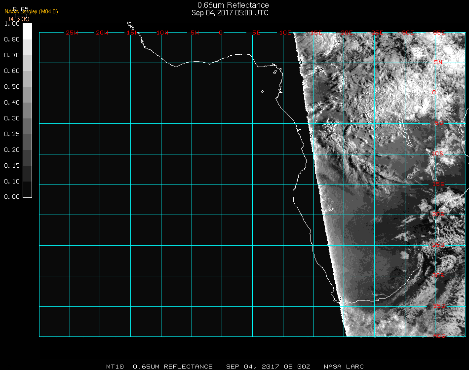This screenshot has height=370, width=469.
Task: Click "NASA LARC" in the footer caption
Action: 344,367
